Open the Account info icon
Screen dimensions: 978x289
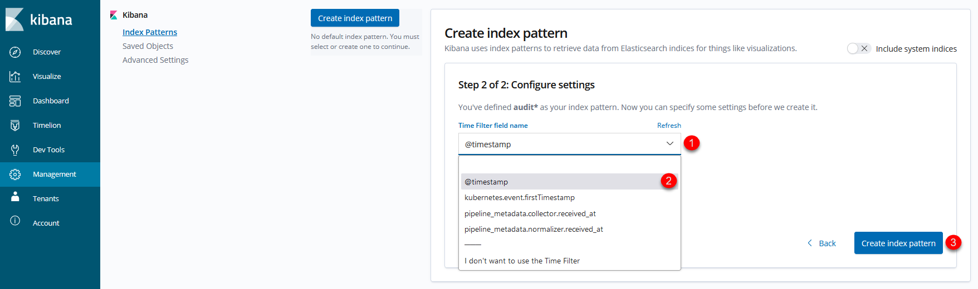15,221
